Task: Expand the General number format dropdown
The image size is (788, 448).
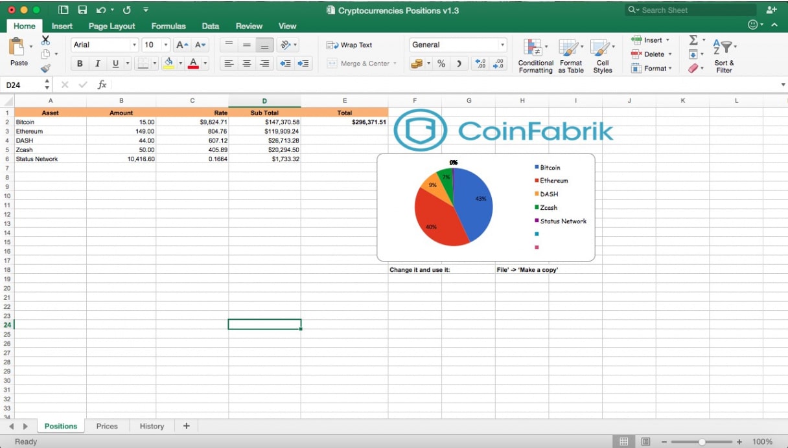Action: (x=502, y=45)
